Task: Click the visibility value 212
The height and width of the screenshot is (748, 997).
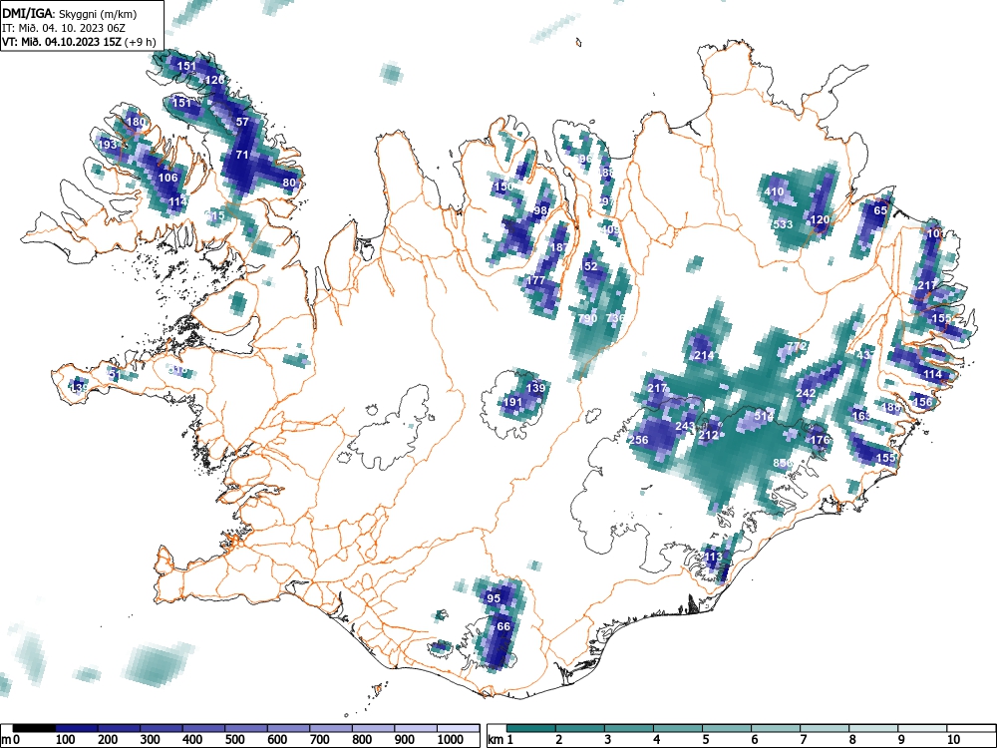Action: click(x=708, y=435)
